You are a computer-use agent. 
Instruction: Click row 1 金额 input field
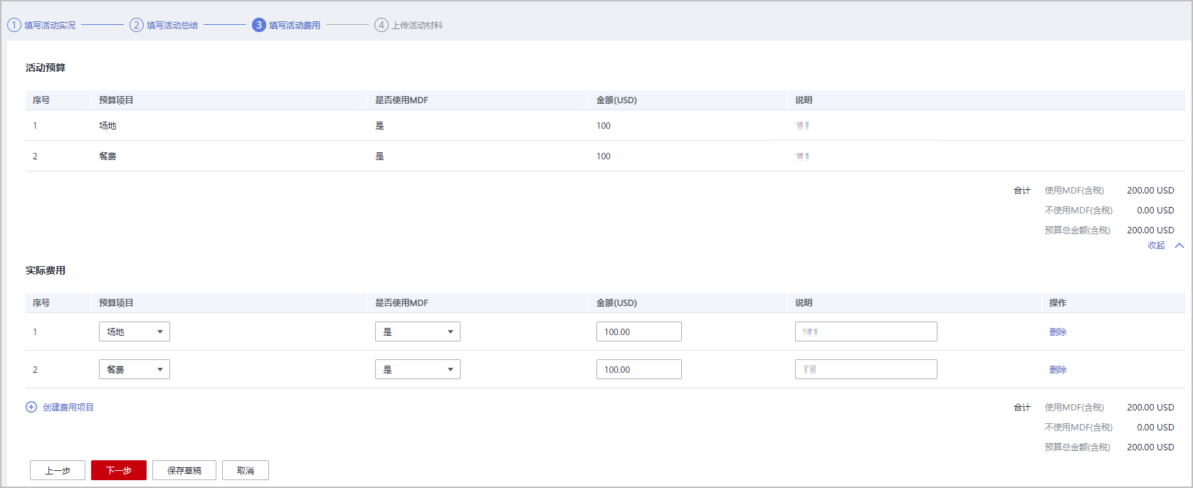point(638,331)
